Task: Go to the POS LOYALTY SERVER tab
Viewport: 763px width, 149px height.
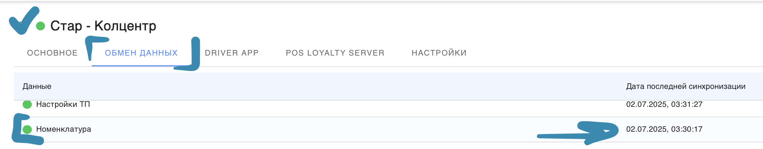Action: coord(335,53)
